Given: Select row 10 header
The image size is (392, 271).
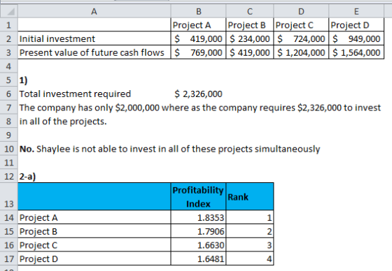Looking at the screenshot, I should click(9, 149).
